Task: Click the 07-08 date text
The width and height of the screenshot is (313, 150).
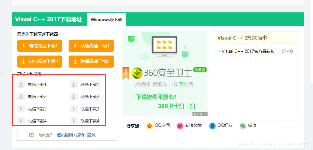Action: coord(287,51)
